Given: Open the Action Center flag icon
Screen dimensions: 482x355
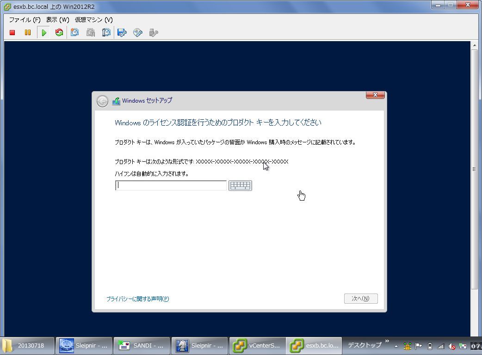Looking at the screenshot, I should point(418,346).
